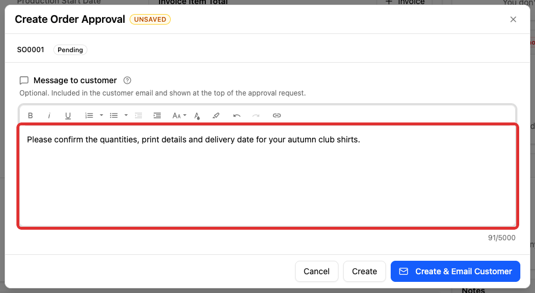
Task: Decrease indent of message text
Action: coord(138,115)
